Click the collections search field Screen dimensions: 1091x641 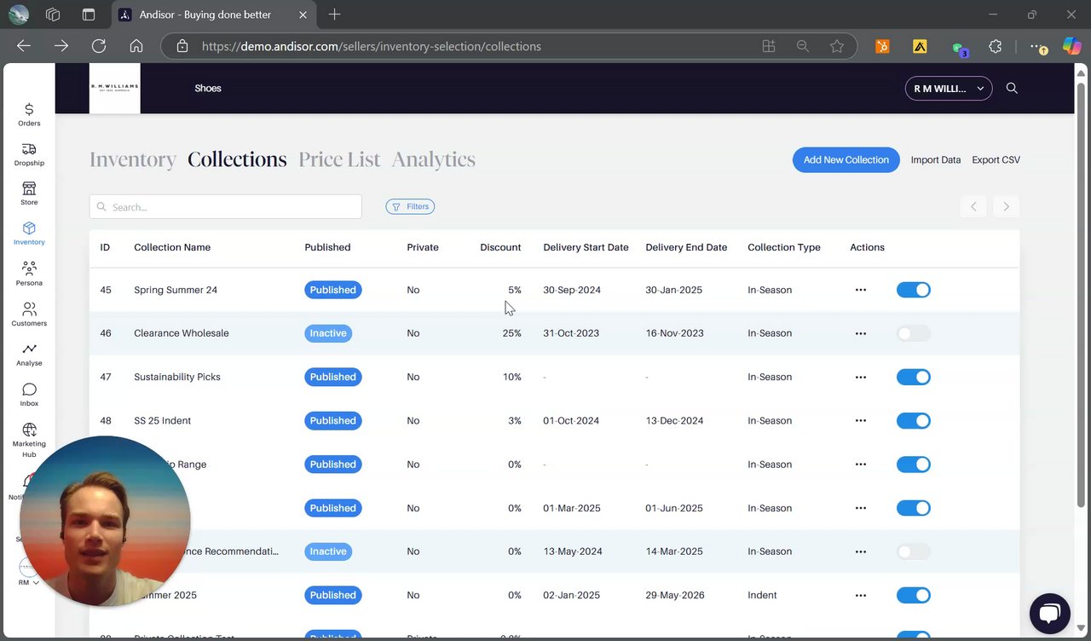point(226,206)
